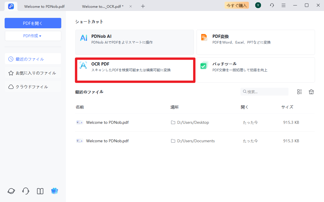Click the blue gift box icon
Image resolution: width=324 pixels, height=202 pixels.
point(55,191)
